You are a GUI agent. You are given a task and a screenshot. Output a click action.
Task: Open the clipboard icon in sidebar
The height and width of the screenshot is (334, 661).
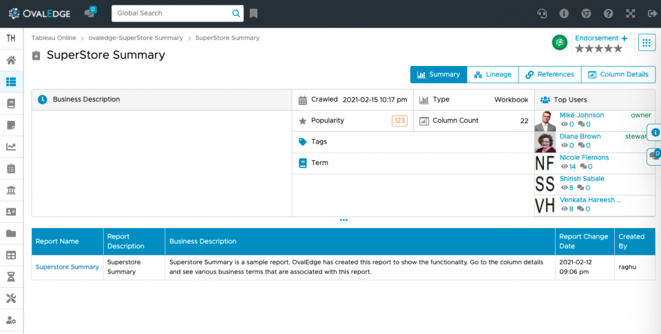pos(11,168)
